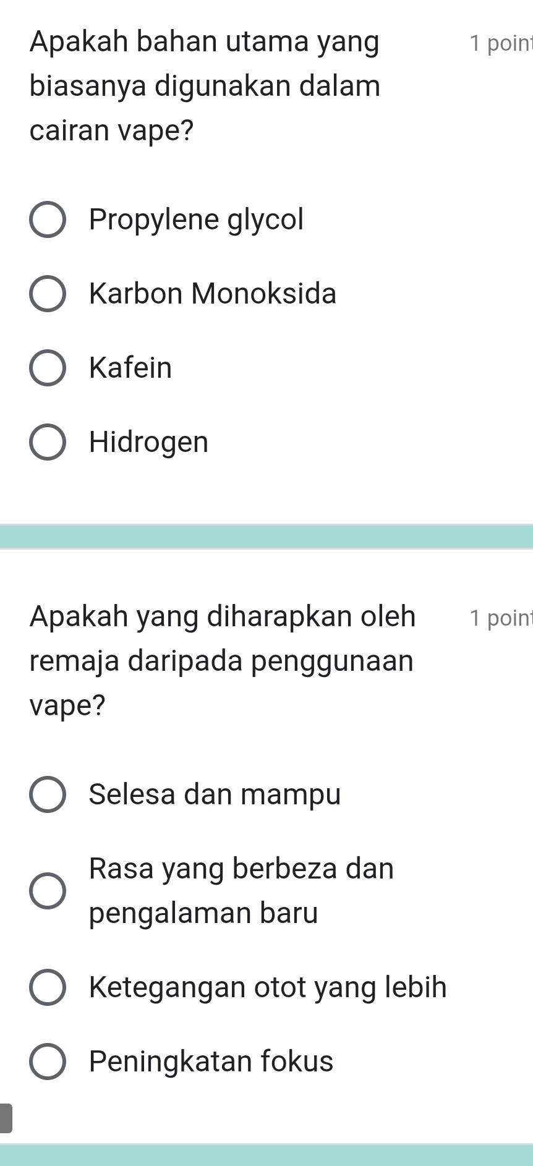This screenshot has width=533, height=1166.
Task: Choose the Karbon Monoksida radio circle
Action: click(x=48, y=294)
